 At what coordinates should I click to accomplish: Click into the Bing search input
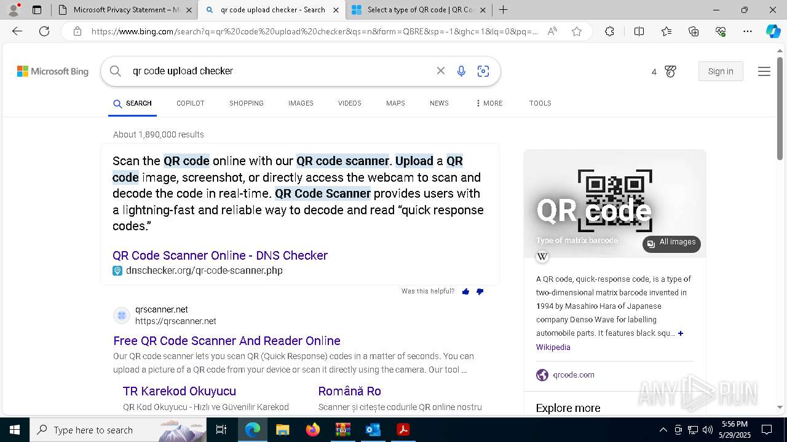[277, 71]
